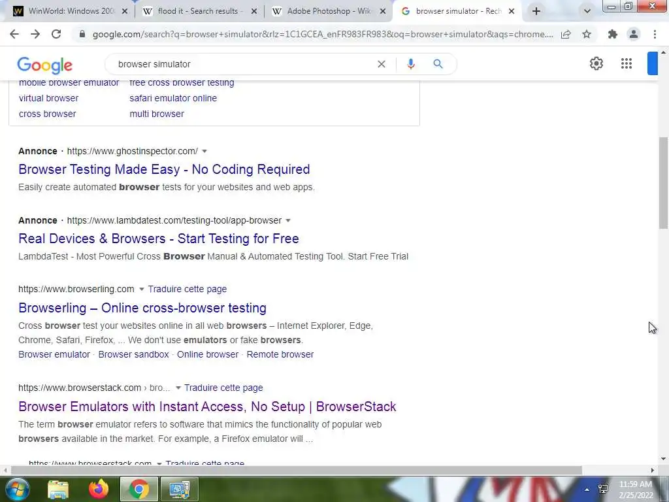The height and width of the screenshot is (502, 669).
Task: Open Browserling Online cross-browser testing result
Action: click(142, 308)
